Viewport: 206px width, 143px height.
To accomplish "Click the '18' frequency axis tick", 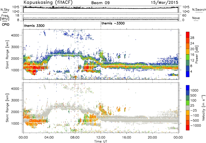I will [17, 15].
